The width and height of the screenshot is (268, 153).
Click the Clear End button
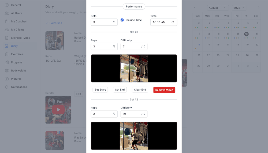[140, 89]
